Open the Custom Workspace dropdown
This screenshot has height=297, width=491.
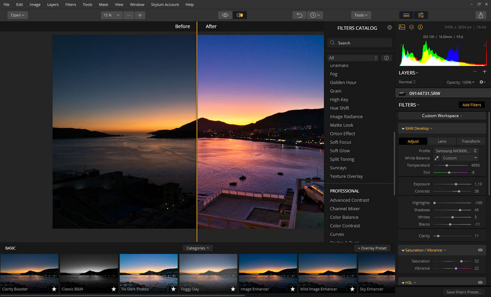click(441, 116)
